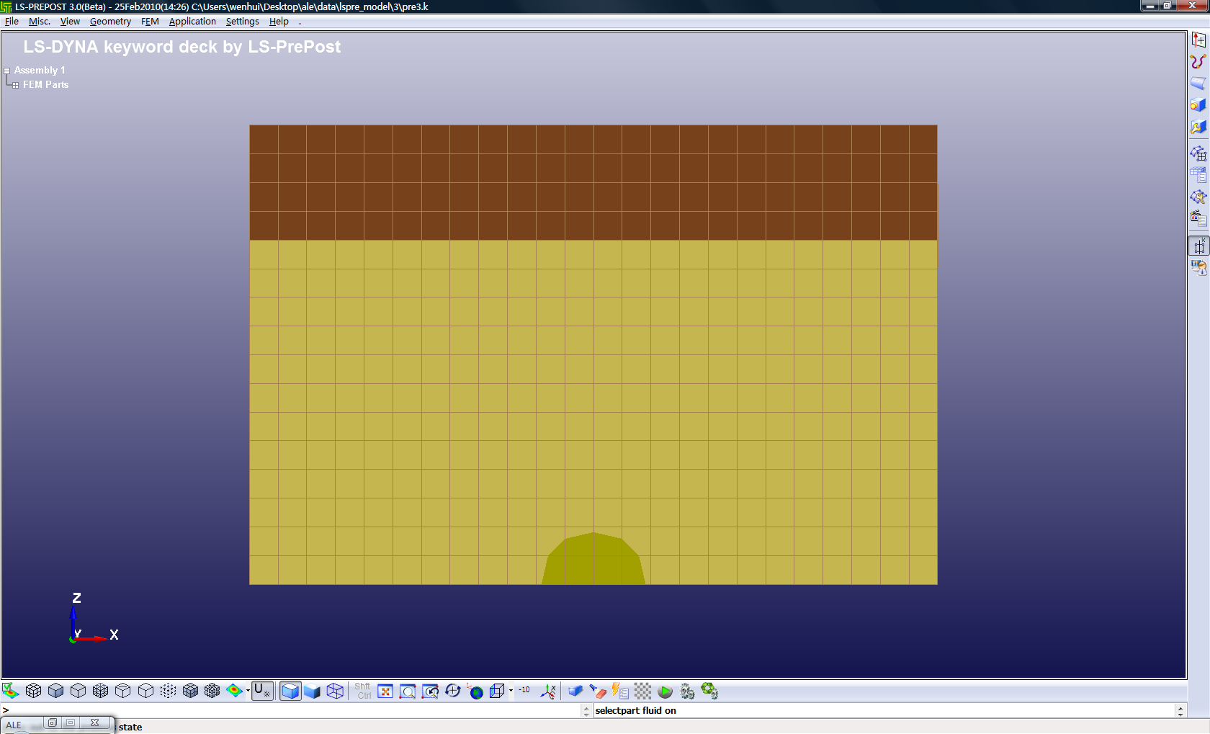The height and width of the screenshot is (734, 1210).
Task: Open the Geometry menu
Action: [x=110, y=22]
